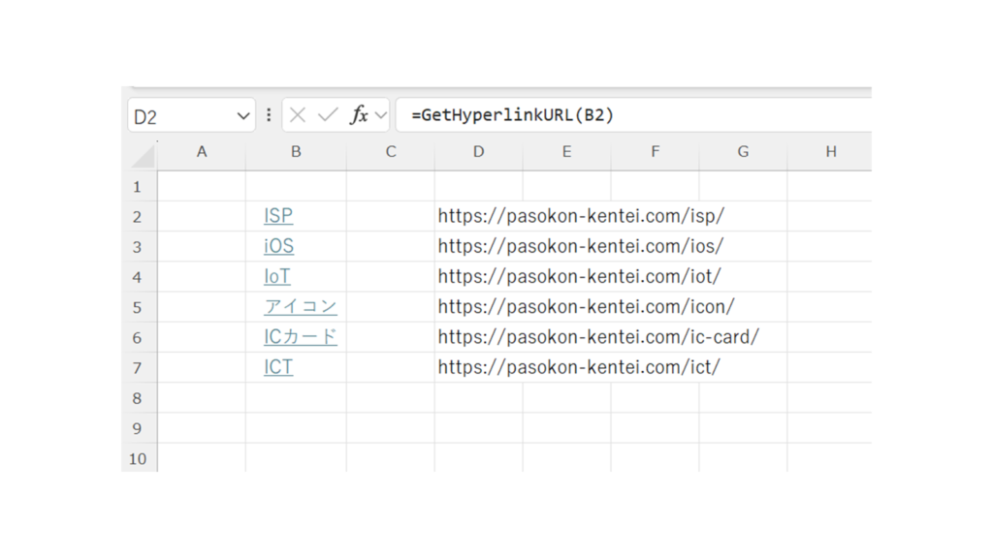Click the formula text =GetHyperlinkURL(B2)
Image resolution: width=993 pixels, height=558 pixels.
pyautogui.click(x=512, y=115)
